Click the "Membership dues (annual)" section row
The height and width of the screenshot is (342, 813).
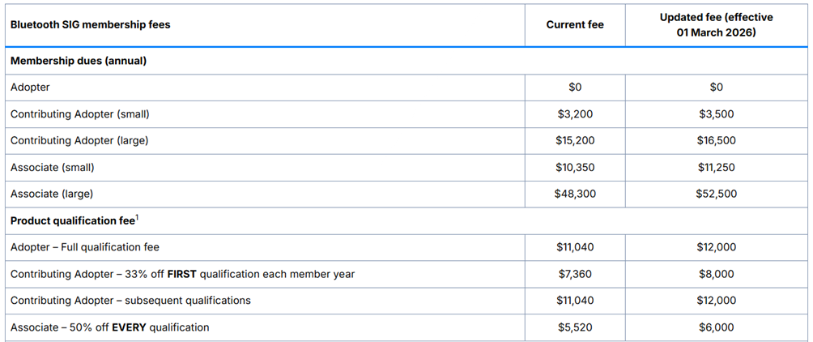click(x=78, y=61)
